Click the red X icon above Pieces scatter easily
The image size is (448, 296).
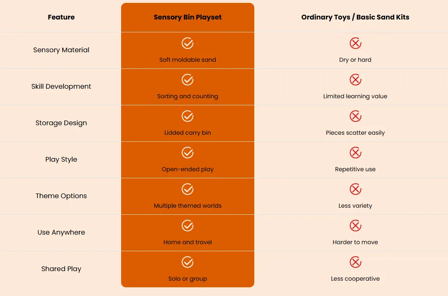(355, 116)
